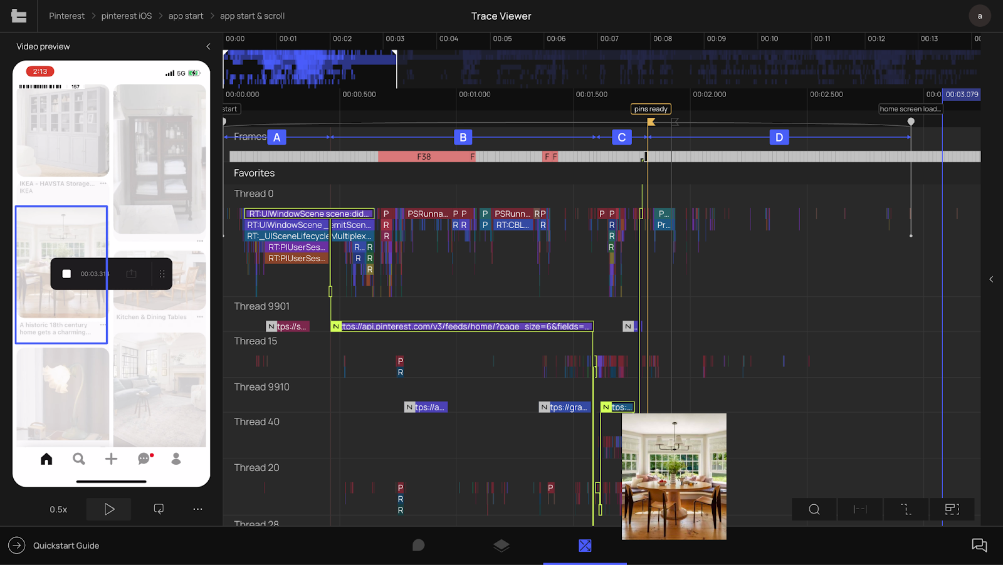Tap the home icon in phone preview
The width and height of the screenshot is (1003, 565).
tap(46, 459)
